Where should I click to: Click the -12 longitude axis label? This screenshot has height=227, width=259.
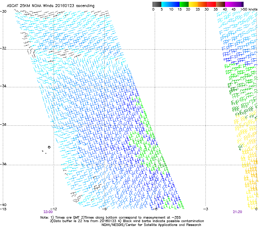tap(54, 209)
